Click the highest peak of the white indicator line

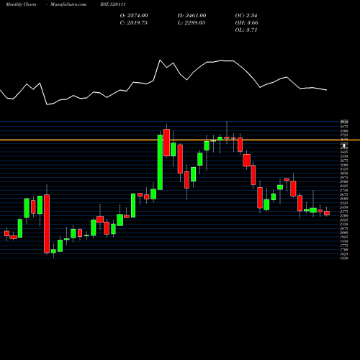coord(160,60)
